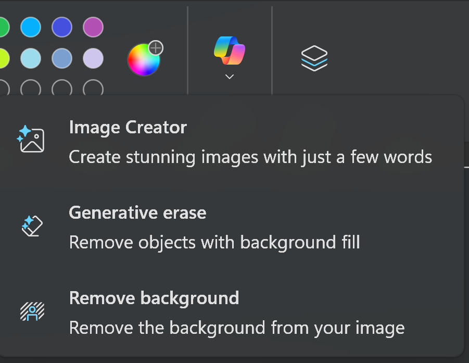Image resolution: width=469 pixels, height=363 pixels.
Task: Click the Generative erase eraser icon
Action: click(x=32, y=226)
